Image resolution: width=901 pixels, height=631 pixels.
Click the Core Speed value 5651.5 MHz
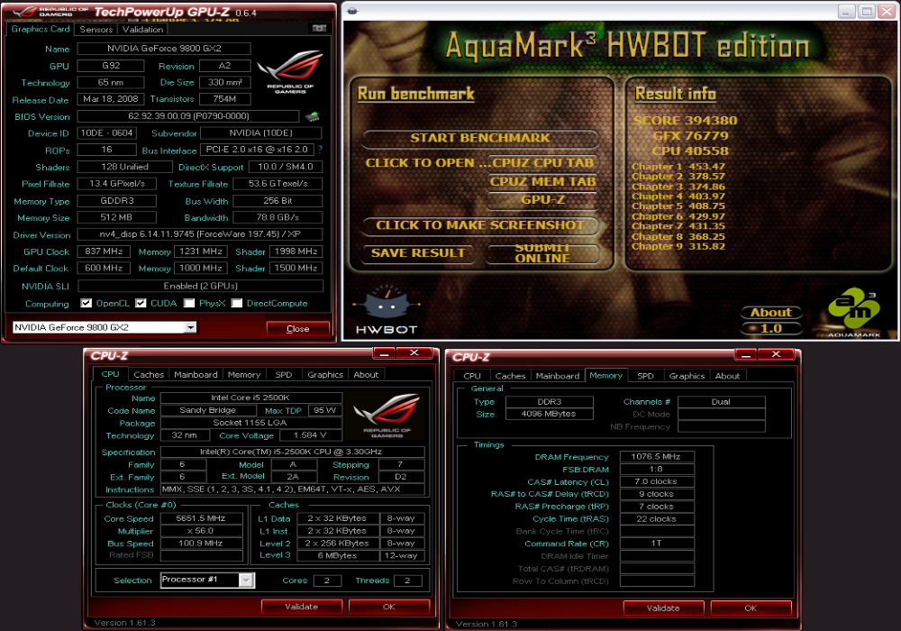[x=201, y=518]
